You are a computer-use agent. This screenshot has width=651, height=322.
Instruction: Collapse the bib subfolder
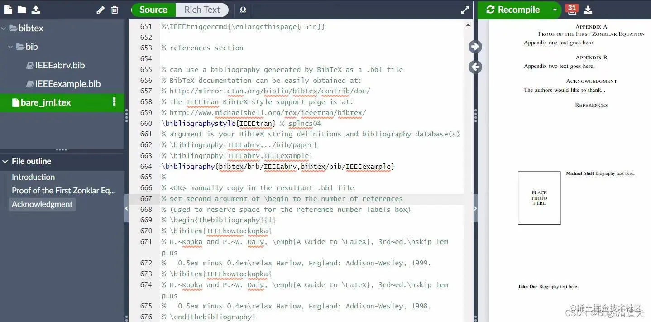(11, 47)
